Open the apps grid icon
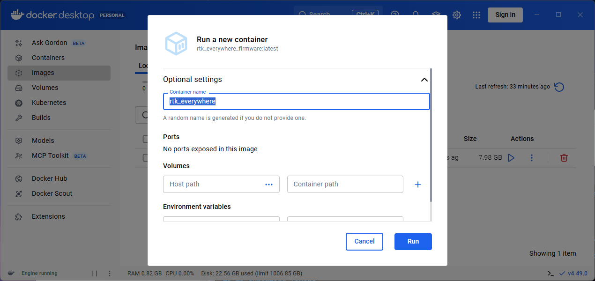Screen dimensions: 595x281 pos(476,15)
